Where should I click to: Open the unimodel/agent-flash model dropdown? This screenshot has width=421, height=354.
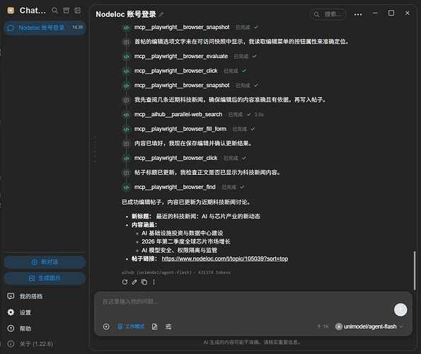pyautogui.click(x=369, y=326)
